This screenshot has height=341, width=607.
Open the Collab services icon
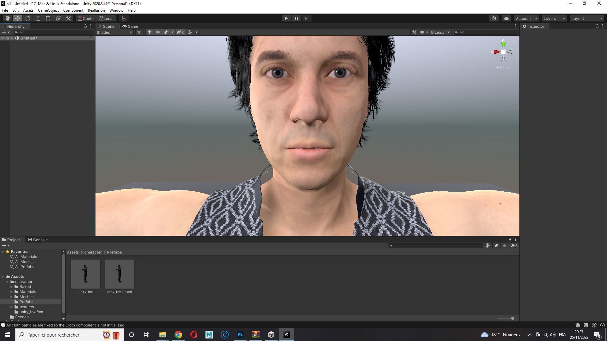494,18
